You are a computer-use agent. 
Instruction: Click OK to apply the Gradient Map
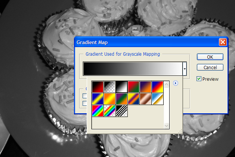[x=210, y=57]
